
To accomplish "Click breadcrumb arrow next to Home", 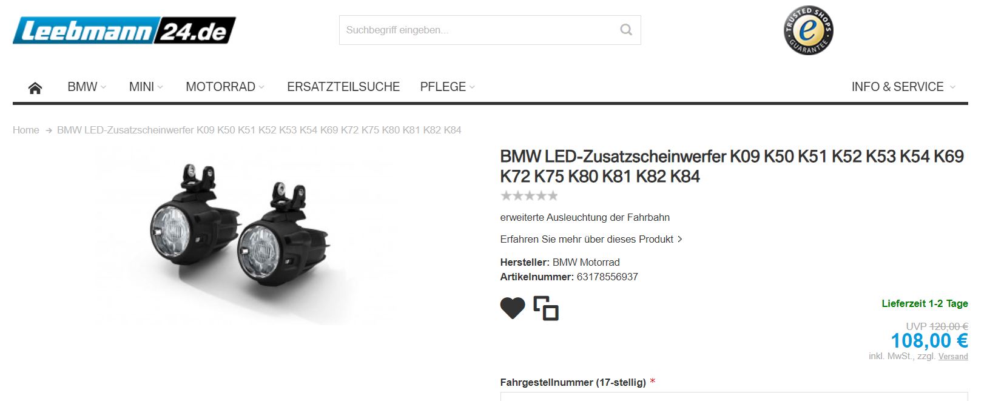I will 49,130.
